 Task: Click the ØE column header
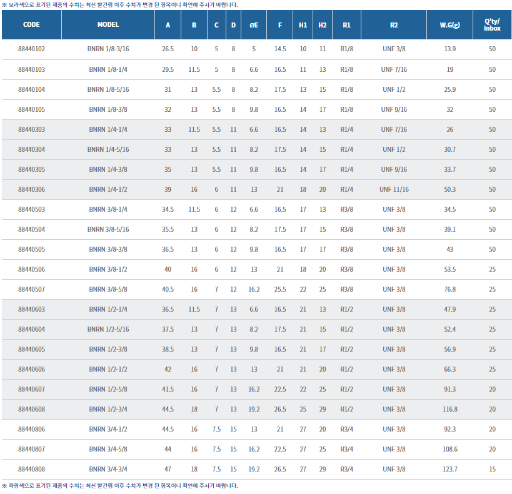[x=254, y=25]
